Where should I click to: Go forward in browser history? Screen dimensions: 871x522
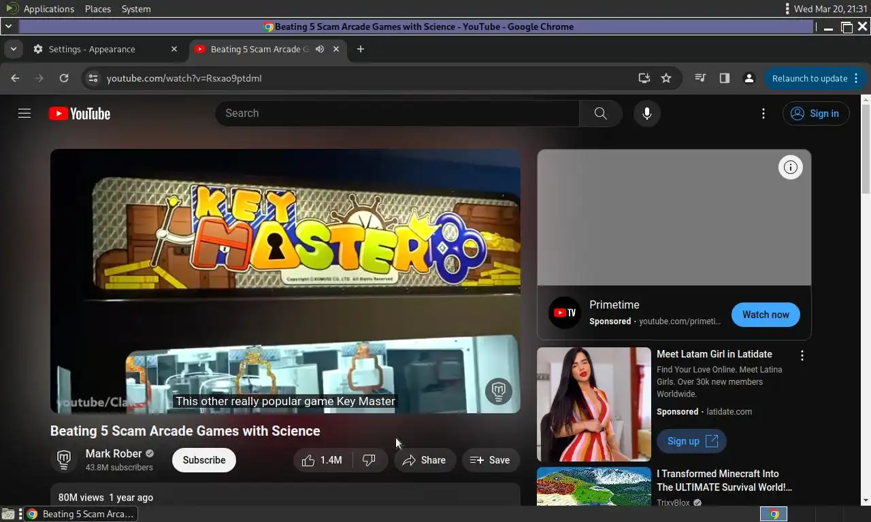[39, 78]
